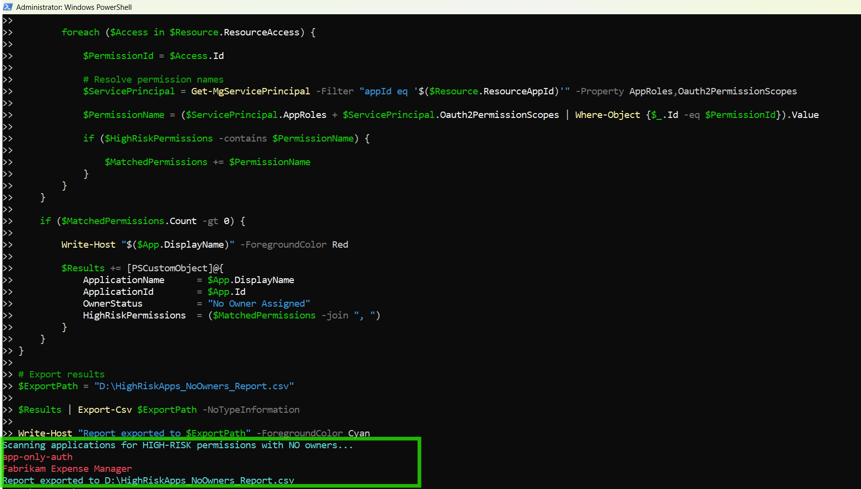Click the PowerShell icon in the title bar
The height and width of the screenshot is (489, 861).
coord(8,7)
